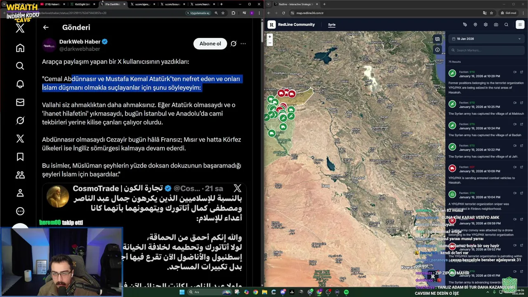This screenshot has height=297, width=528.
Task: Focus the Search Markers field
Action: (x=486, y=50)
